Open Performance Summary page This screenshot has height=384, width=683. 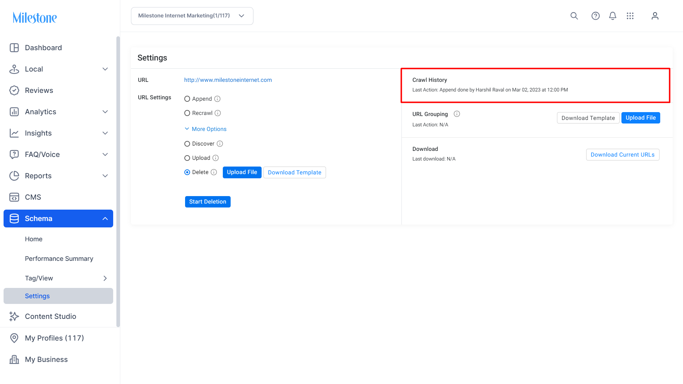click(58, 259)
